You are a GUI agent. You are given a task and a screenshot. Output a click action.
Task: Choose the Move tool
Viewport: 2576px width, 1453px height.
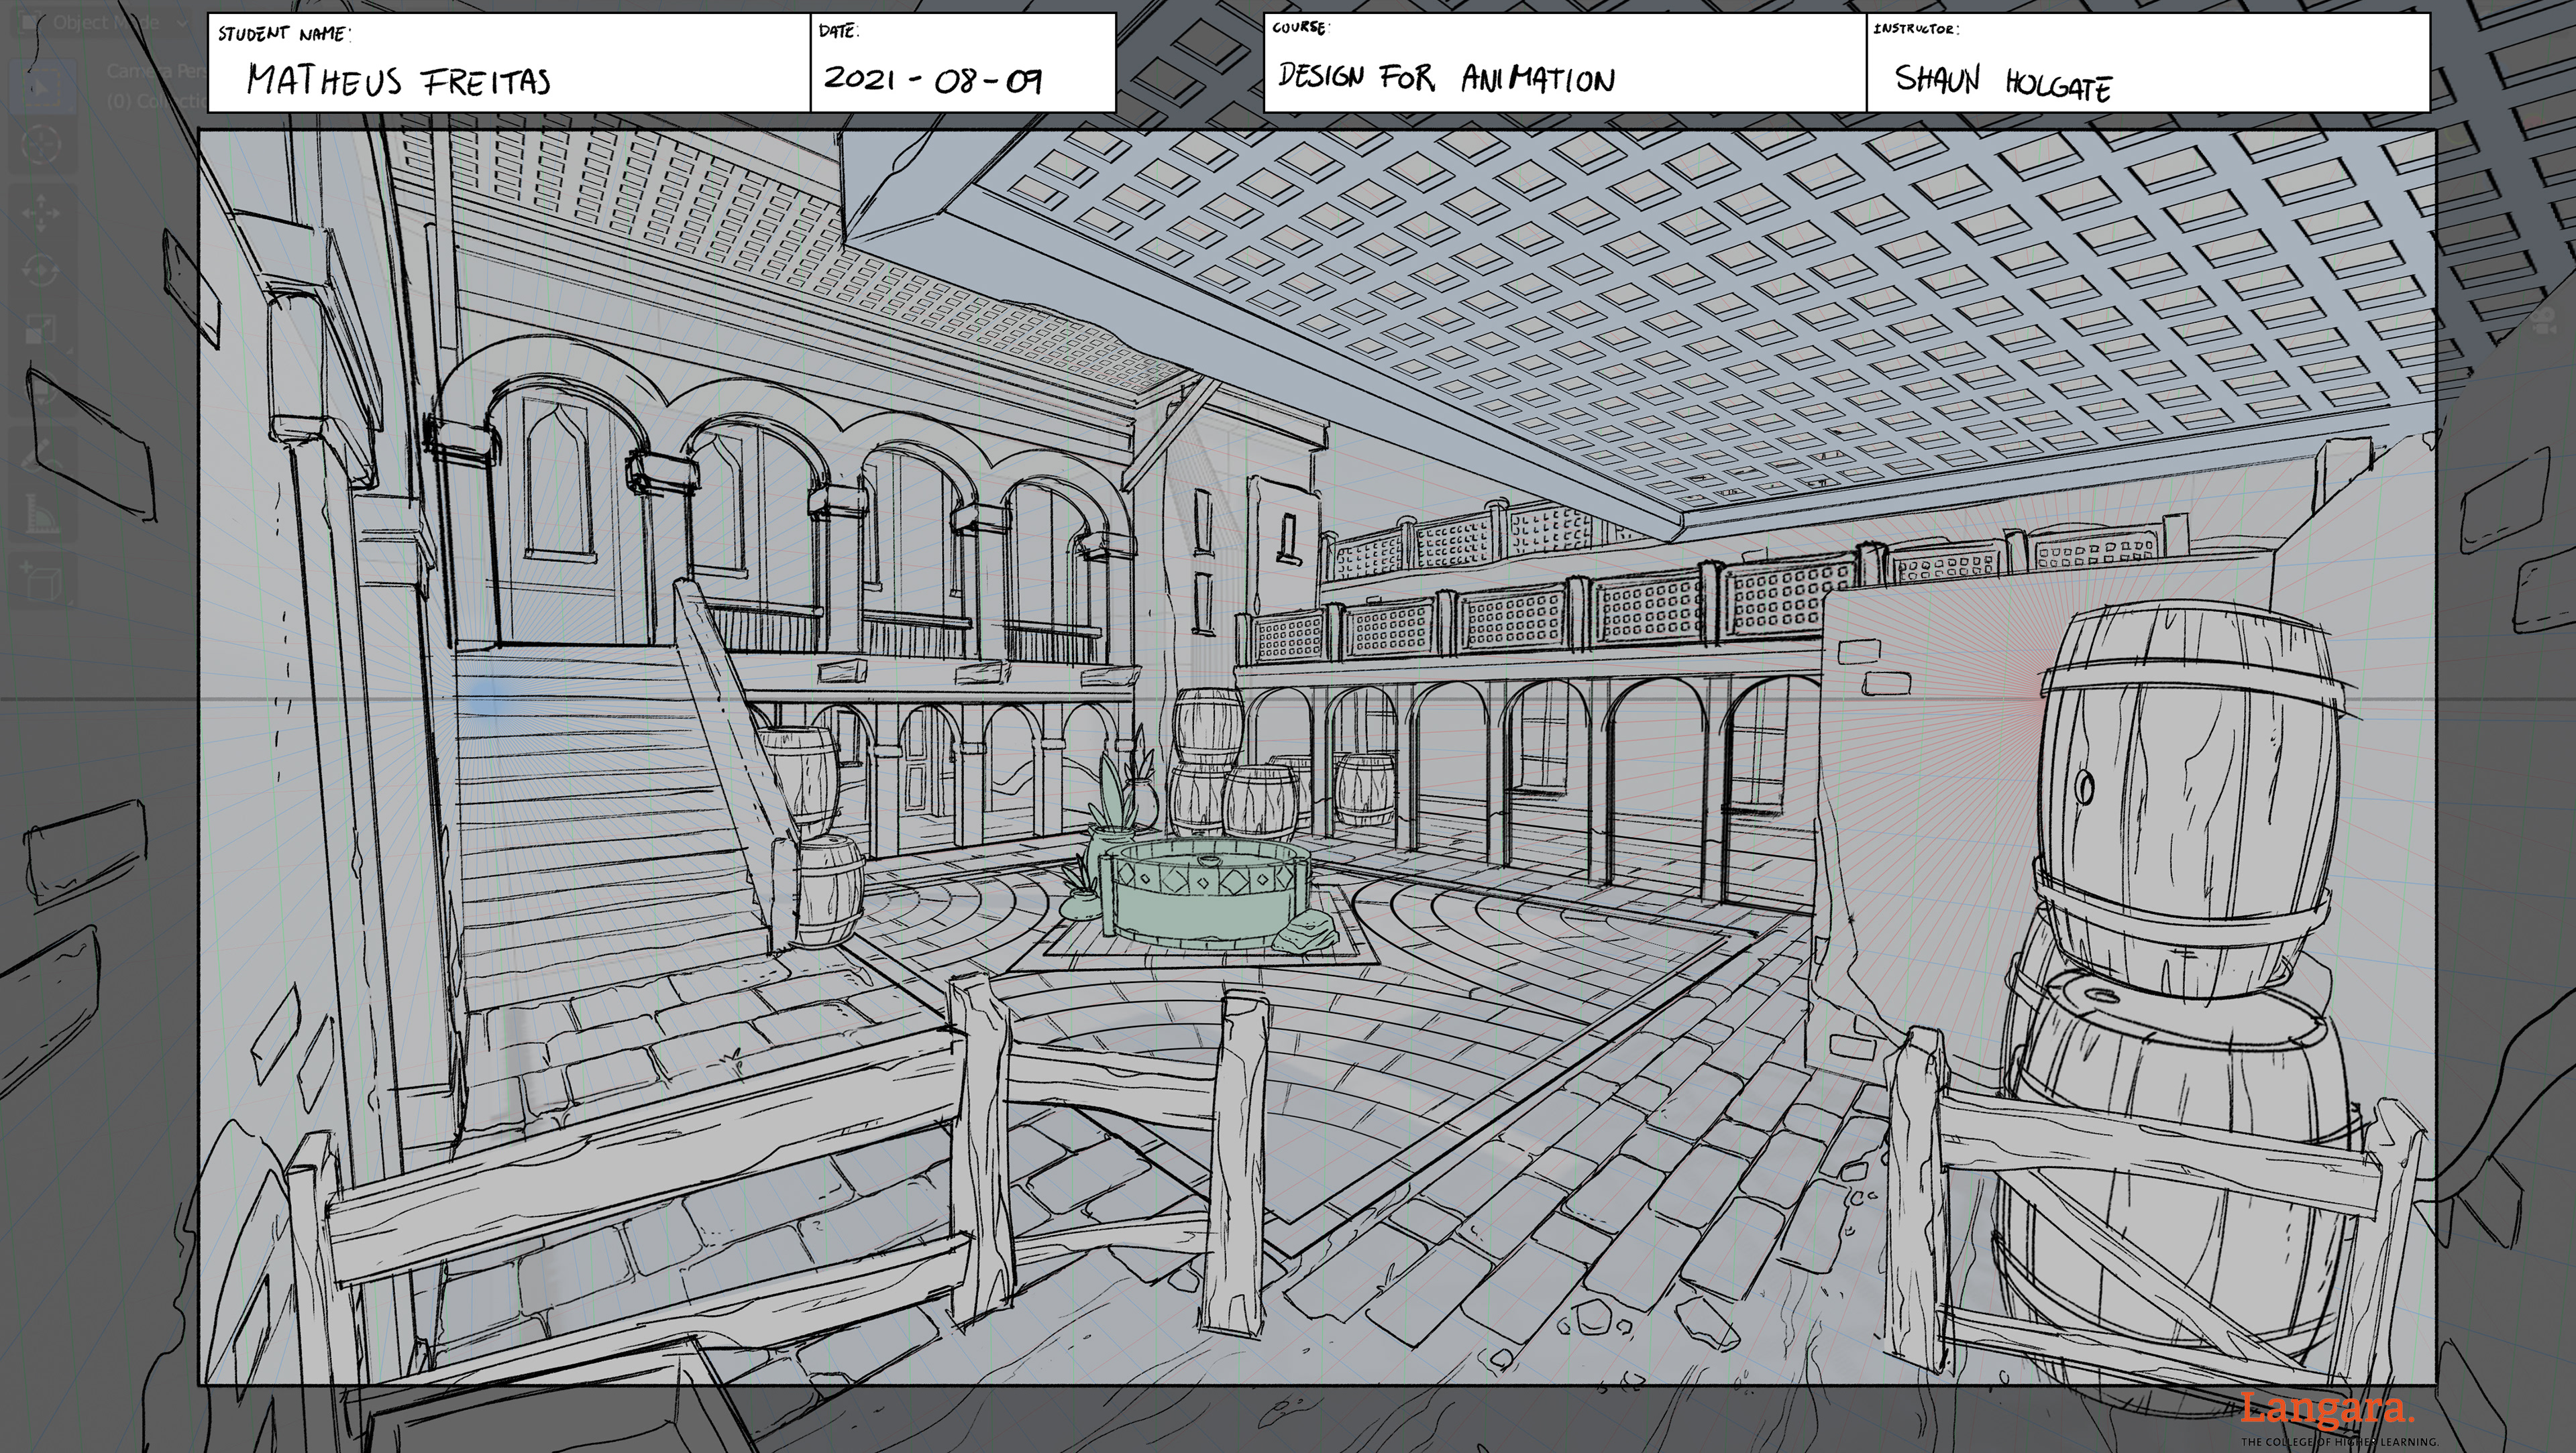(x=40, y=213)
